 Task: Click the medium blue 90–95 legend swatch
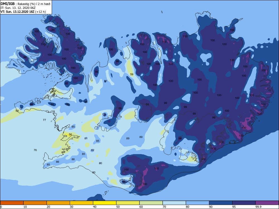click(221, 203)
